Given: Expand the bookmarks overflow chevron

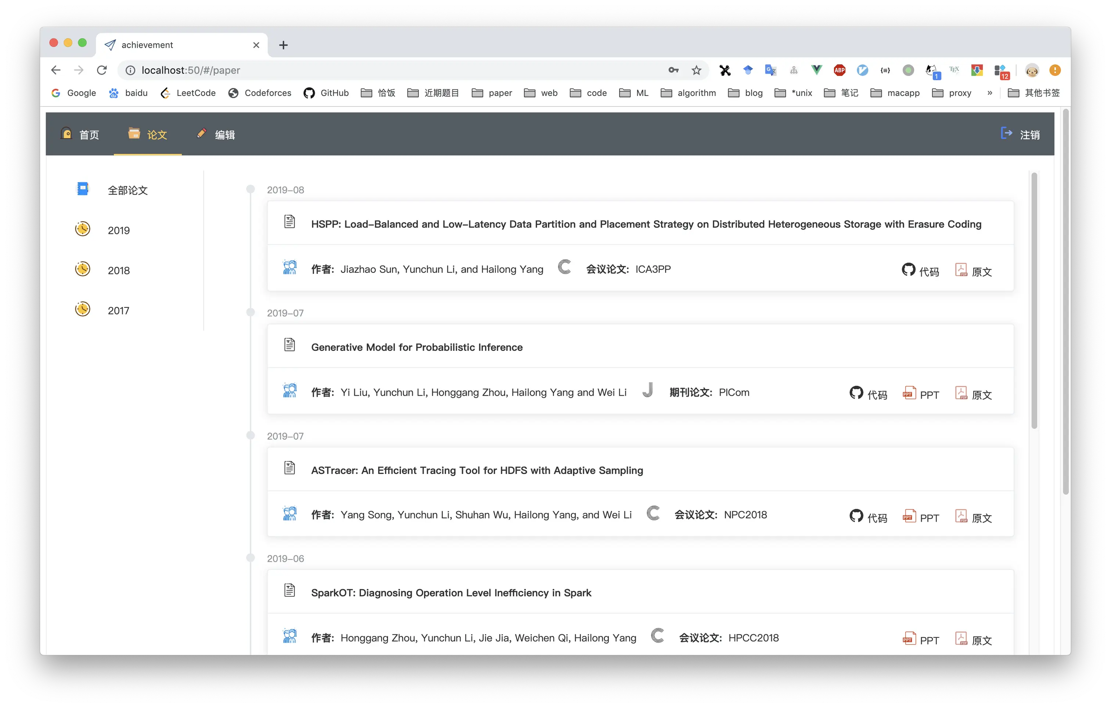Looking at the screenshot, I should tap(990, 93).
